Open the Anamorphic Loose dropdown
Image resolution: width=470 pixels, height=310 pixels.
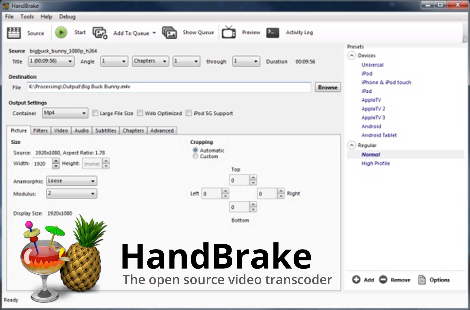[72, 181]
